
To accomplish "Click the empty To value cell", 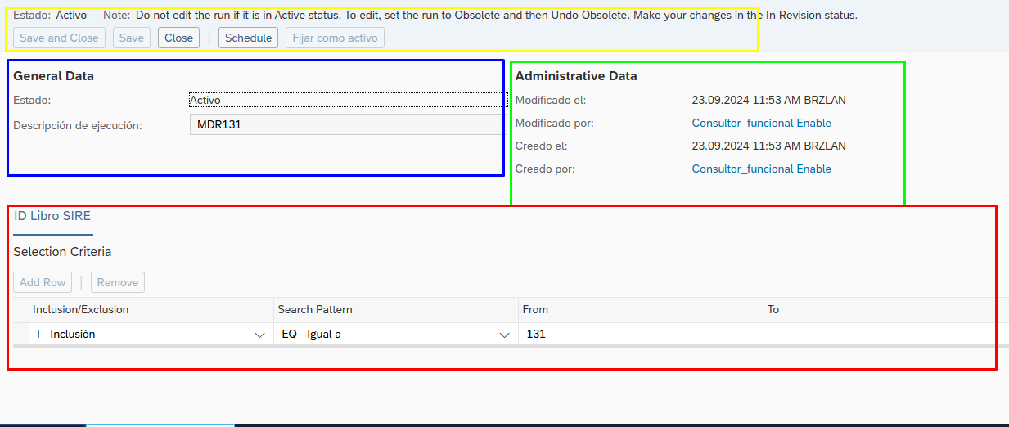I will tap(884, 335).
